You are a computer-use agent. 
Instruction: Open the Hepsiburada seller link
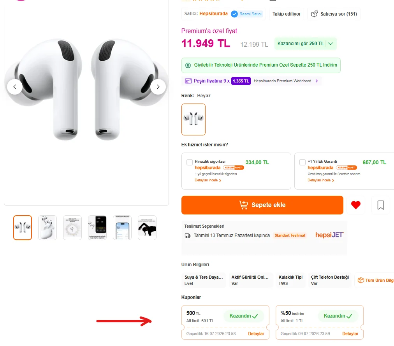pyautogui.click(x=213, y=14)
